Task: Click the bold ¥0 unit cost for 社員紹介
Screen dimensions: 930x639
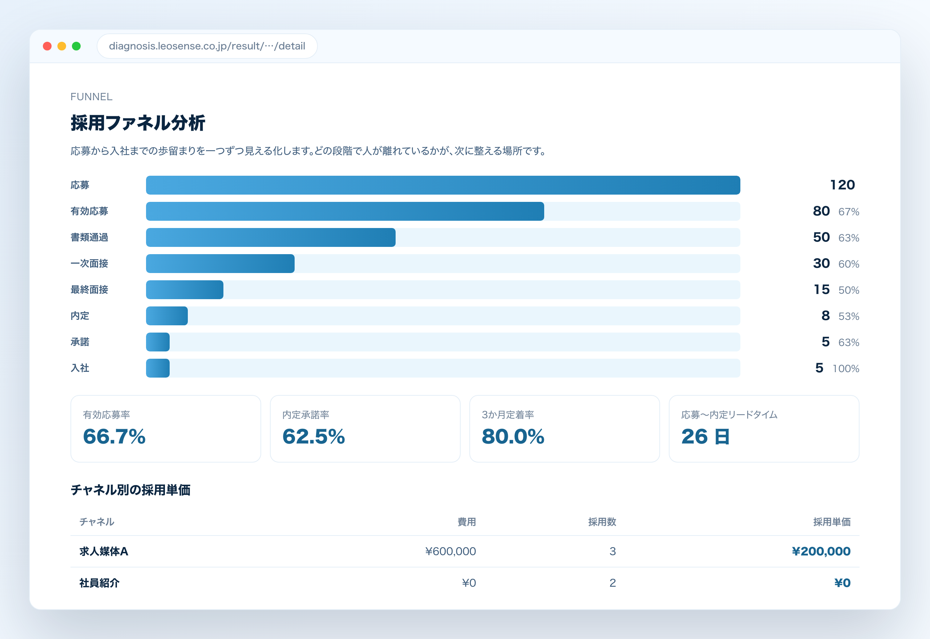Action: pos(842,583)
